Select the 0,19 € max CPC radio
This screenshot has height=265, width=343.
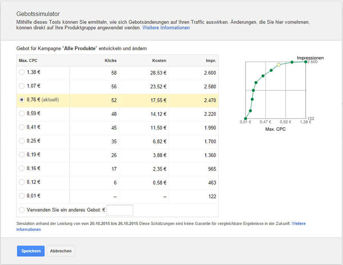(22, 155)
